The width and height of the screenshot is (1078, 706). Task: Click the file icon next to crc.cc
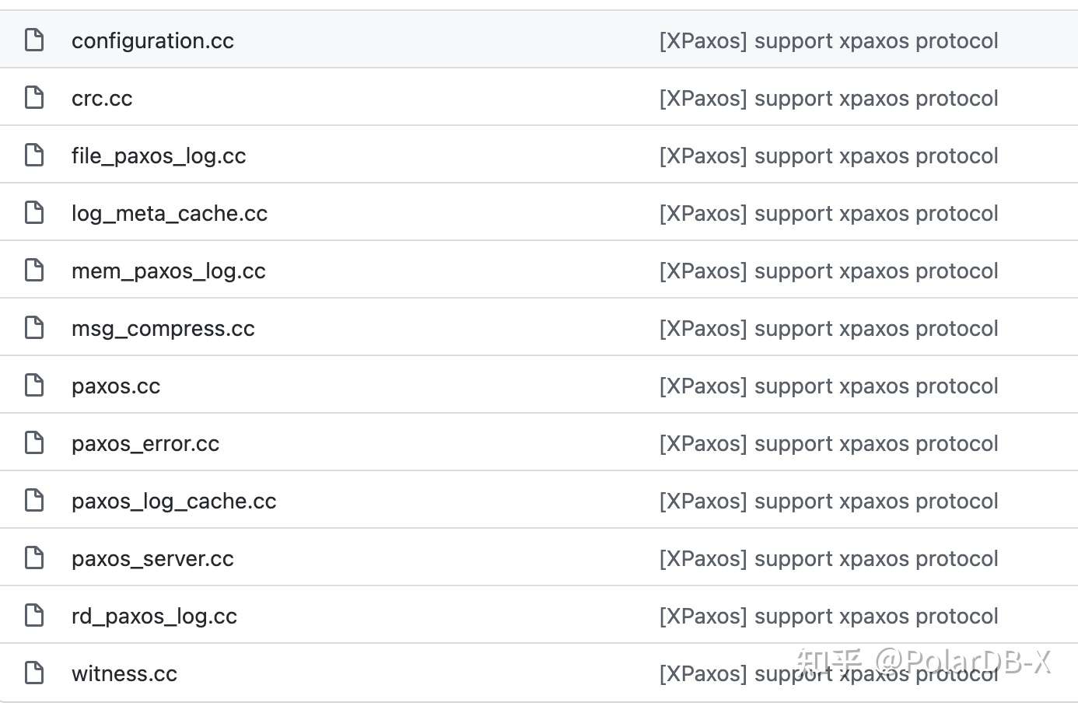pyautogui.click(x=34, y=97)
